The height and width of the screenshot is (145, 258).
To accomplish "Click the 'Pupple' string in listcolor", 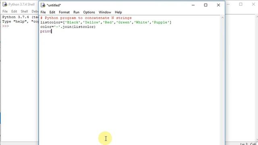I will click(160, 23).
